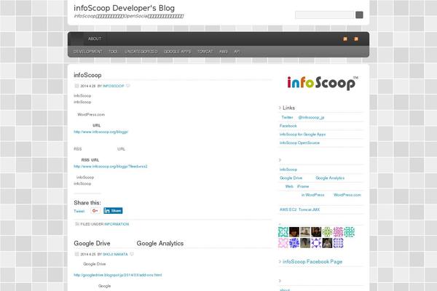Open the first post titled infoScoop

point(87,75)
